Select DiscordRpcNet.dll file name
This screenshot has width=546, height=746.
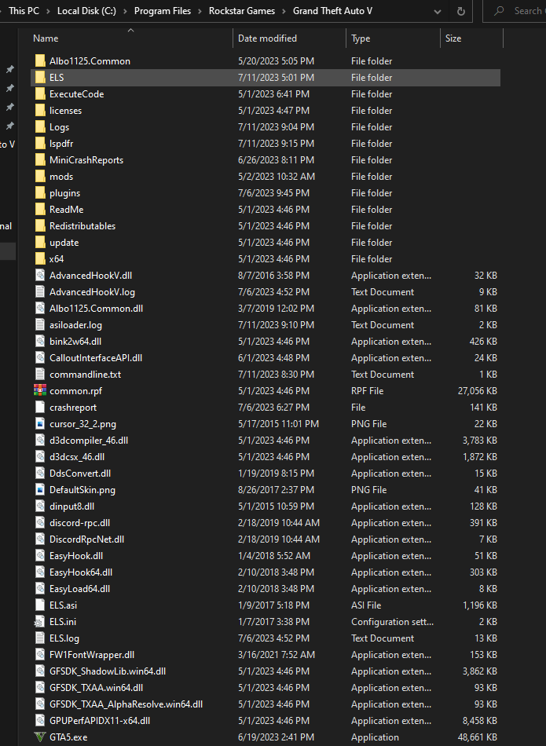(x=86, y=539)
